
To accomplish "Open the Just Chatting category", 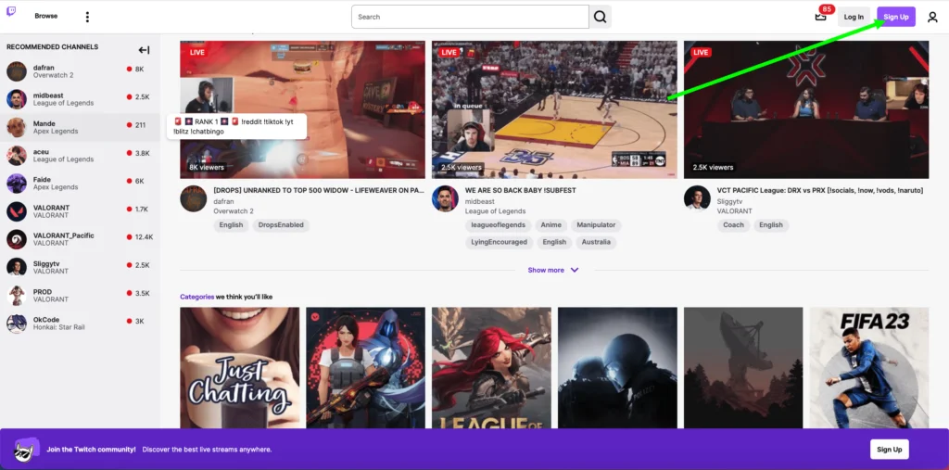I will [x=240, y=368].
